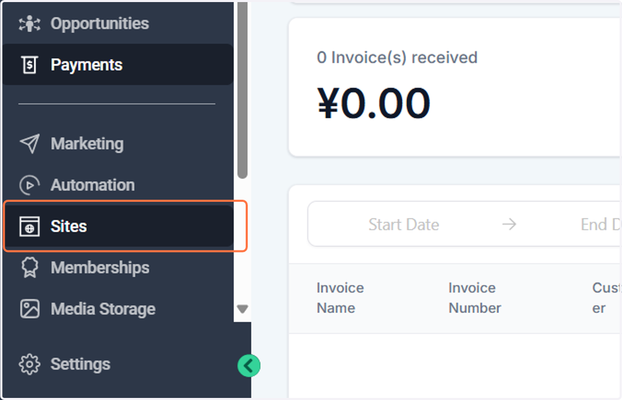Image resolution: width=622 pixels, height=400 pixels.
Task: Open the Sites menu item
Action: (118, 226)
